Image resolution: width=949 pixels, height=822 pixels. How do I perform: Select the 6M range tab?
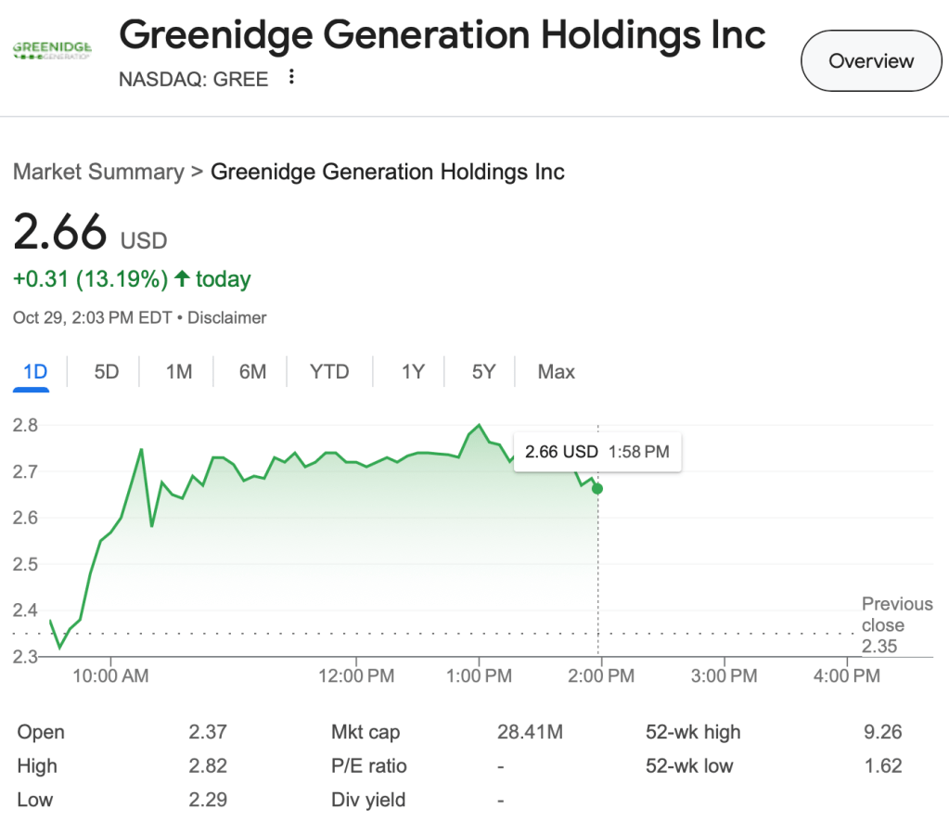(252, 372)
